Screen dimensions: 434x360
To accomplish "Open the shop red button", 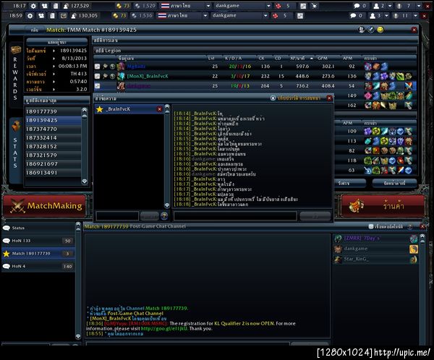I will [383, 206].
